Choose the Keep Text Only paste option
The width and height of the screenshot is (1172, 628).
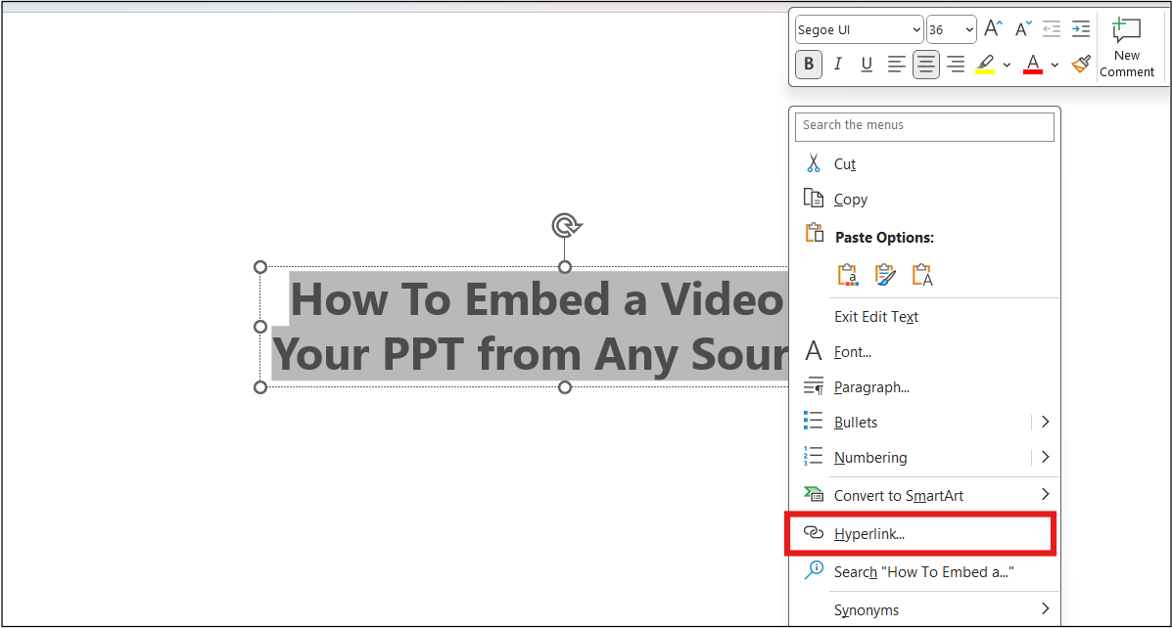coord(920,274)
